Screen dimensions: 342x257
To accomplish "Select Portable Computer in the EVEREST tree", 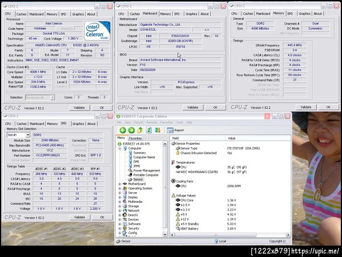I will click(x=146, y=175).
